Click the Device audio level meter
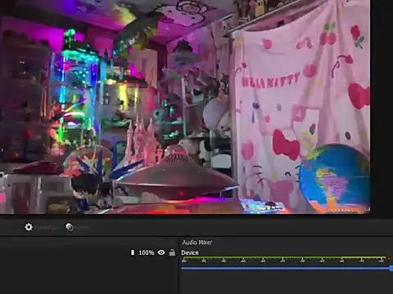This screenshot has height=294, width=393. (287, 259)
